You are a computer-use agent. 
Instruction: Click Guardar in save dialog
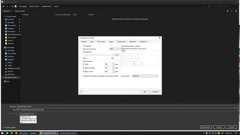219,127
